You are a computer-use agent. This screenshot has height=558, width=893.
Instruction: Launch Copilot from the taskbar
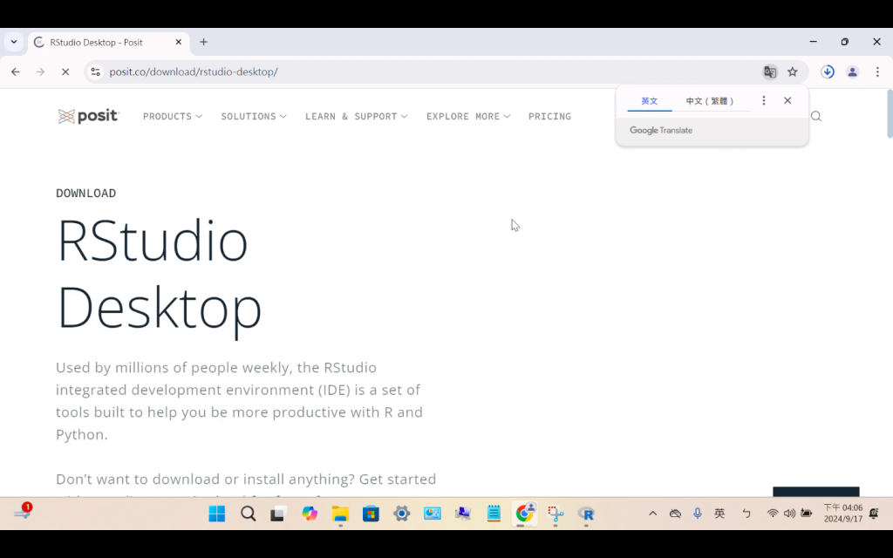[310, 514]
